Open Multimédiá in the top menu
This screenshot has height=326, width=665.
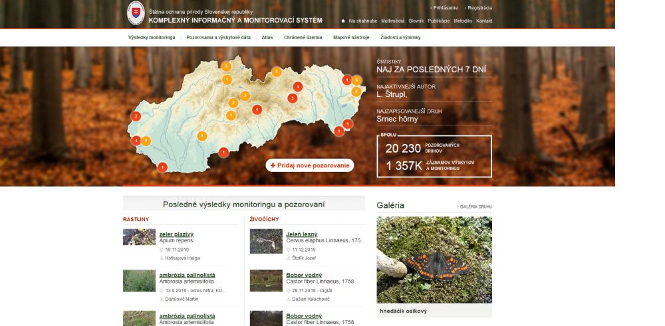pyautogui.click(x=393, y=21)
